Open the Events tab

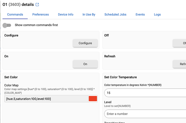140,14
